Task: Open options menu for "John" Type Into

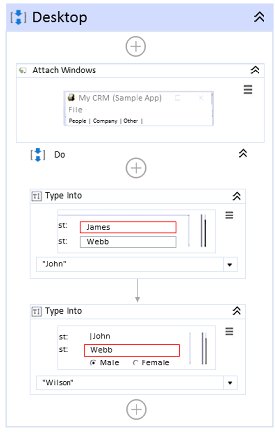Action: [x=229, y=215]
